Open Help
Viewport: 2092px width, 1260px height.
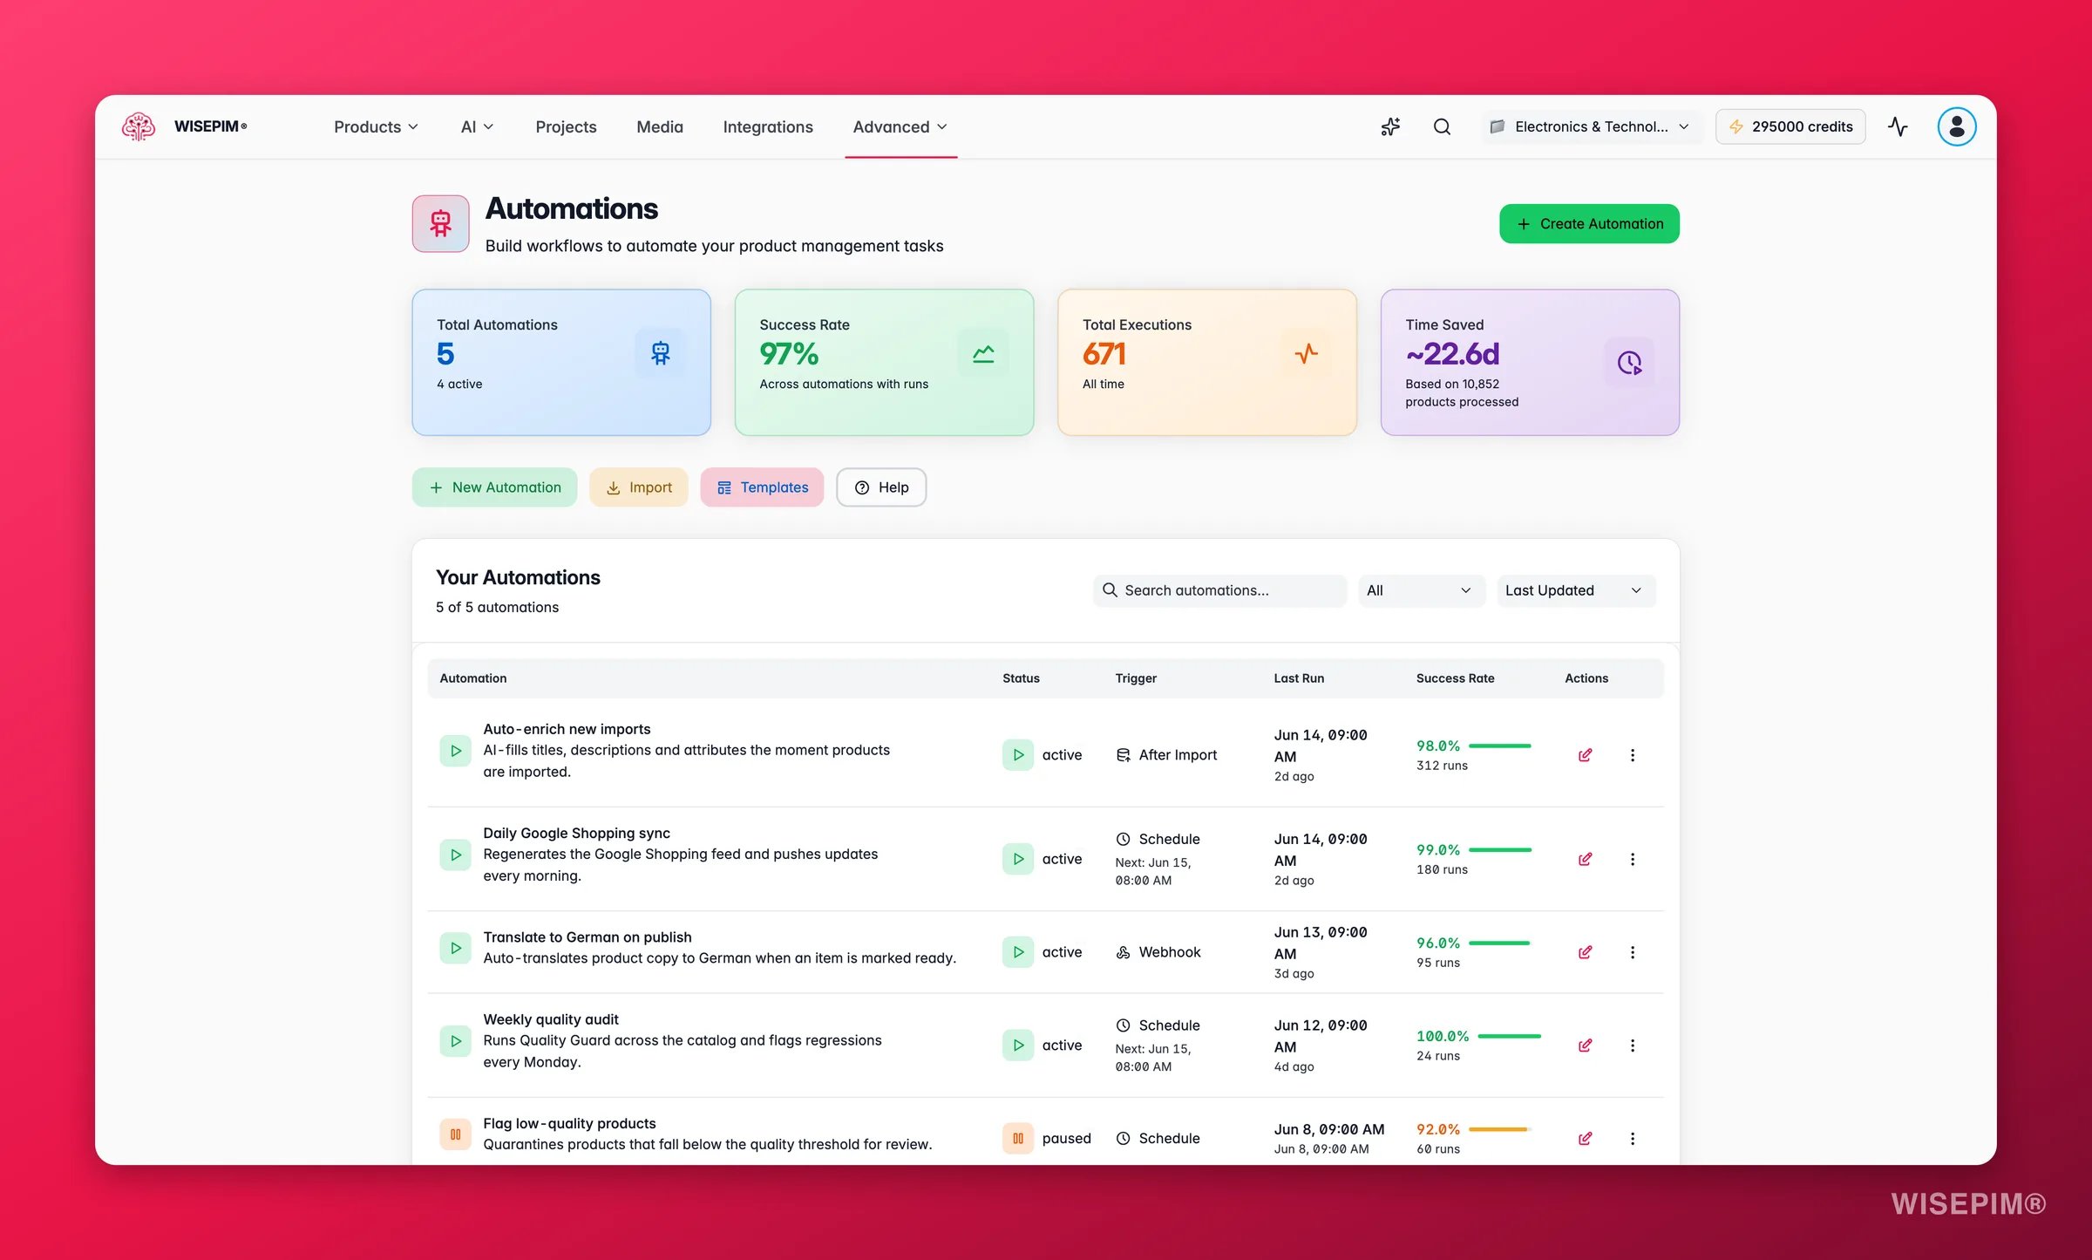tap(881, 487)
